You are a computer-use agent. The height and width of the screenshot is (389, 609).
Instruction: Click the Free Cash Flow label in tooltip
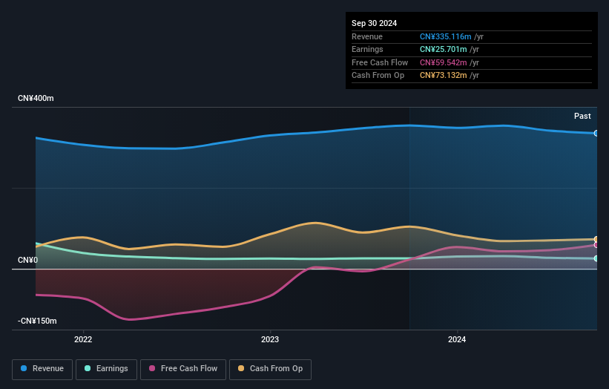click(x=380, y=62)
